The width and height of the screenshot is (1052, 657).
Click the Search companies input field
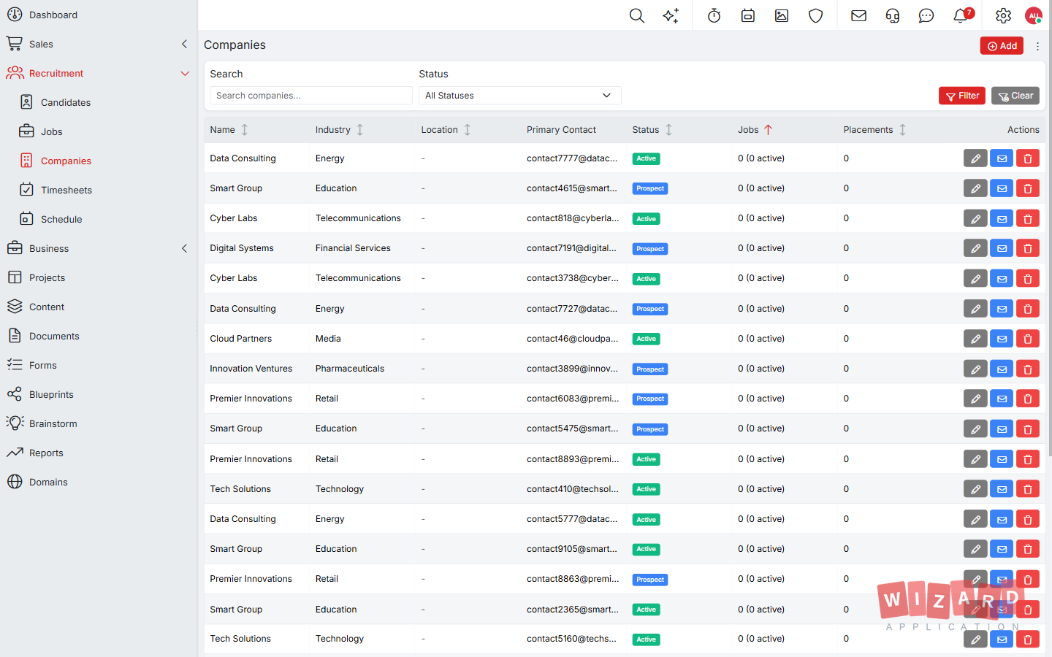click(x=311, y=96)
